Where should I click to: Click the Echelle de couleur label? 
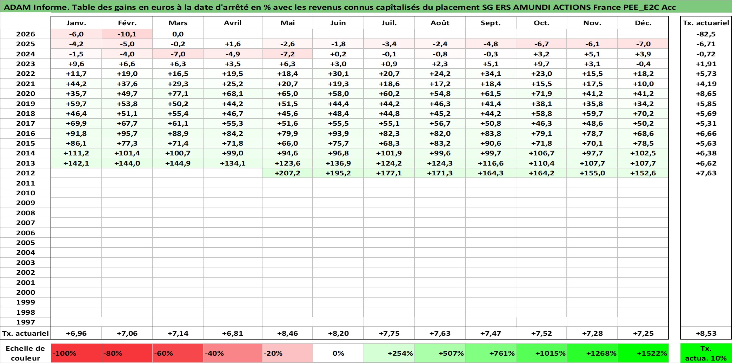26,353
